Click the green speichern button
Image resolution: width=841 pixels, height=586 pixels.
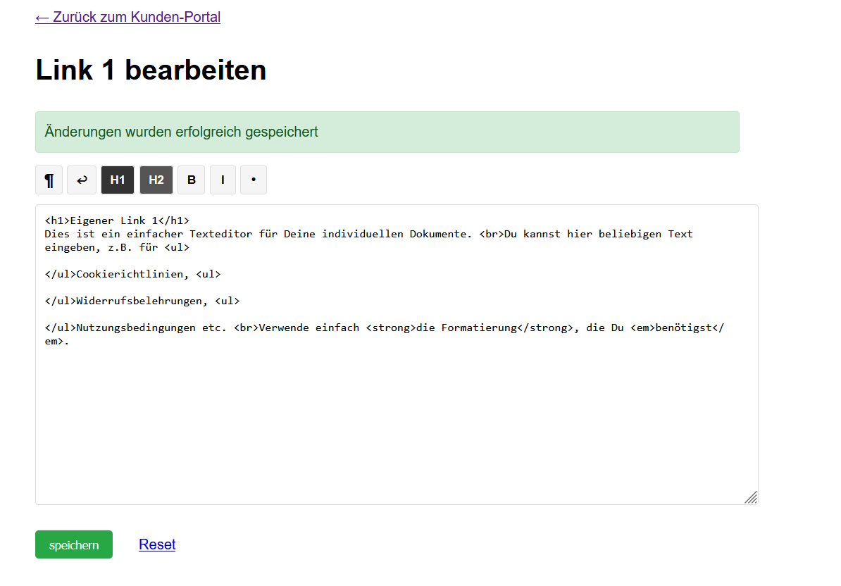(x=74, y=544)
